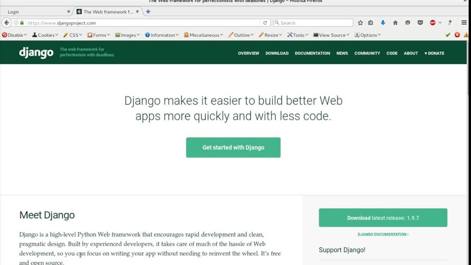The width and height of the screenshot is (471, 265).
Task: Open a new tab with plus icon
Action: pos(148,12)
